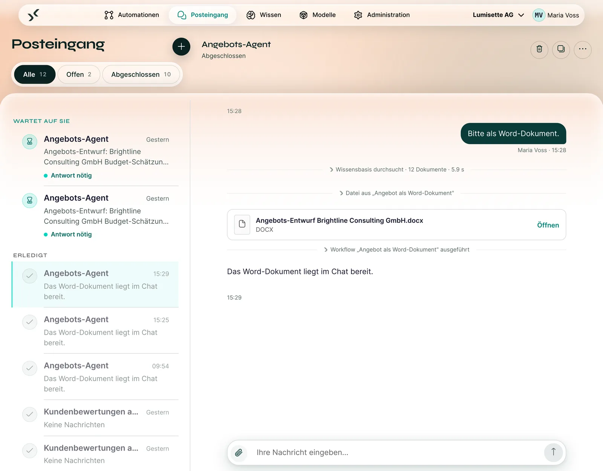The width and height of the screenshot is (603, 471).
Task: Filter the inbox by Abgeschlossen
Action: coord(141,75)
